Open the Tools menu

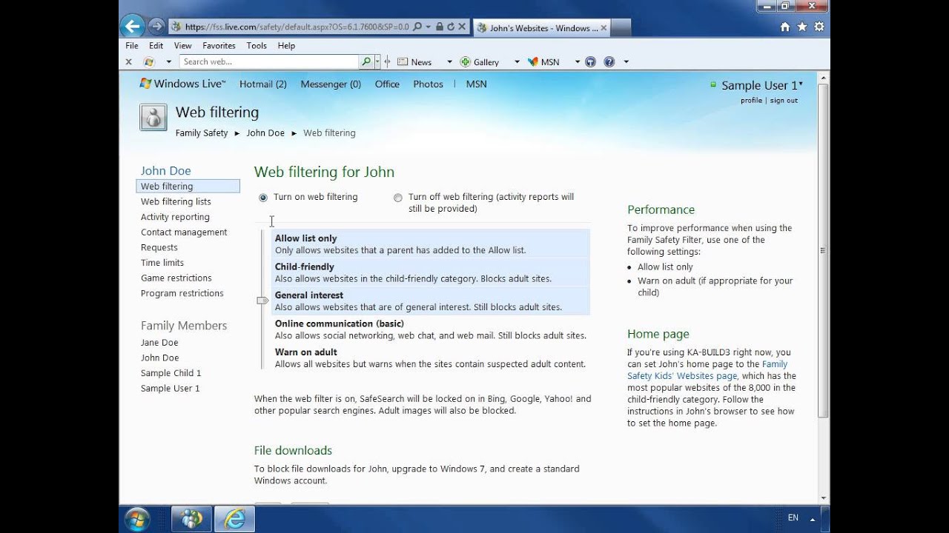tap(257, 45)
